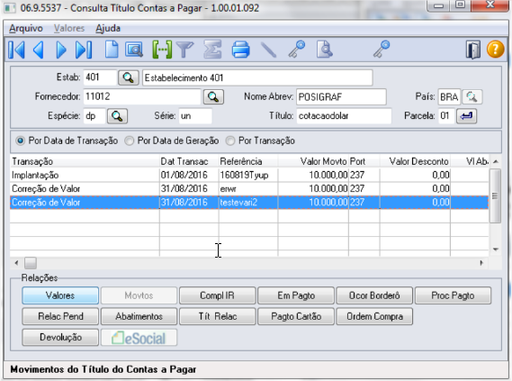
Task: Open help via orange question mark
Action: pyautogui.click(x=495, y=50)
